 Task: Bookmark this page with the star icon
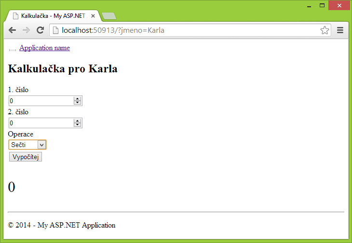[325, 30]
